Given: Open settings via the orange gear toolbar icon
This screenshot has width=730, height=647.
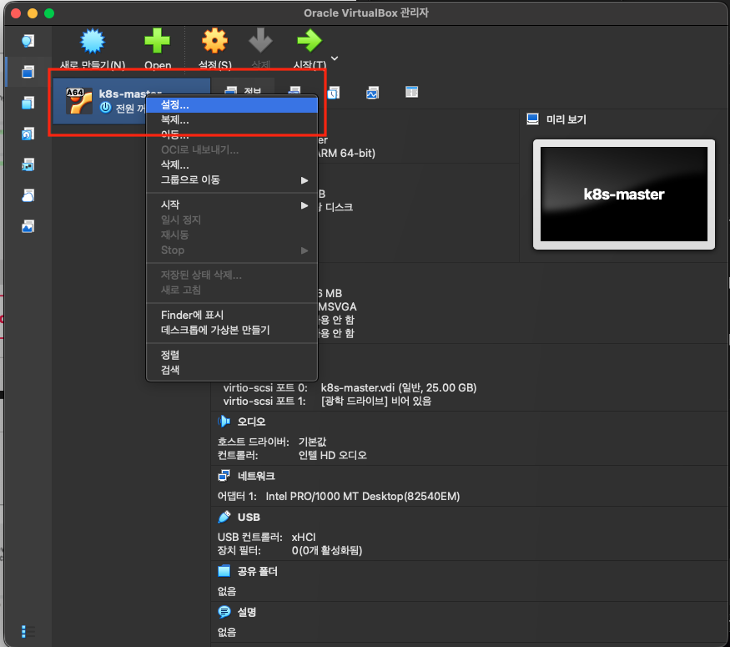Looking at the screenshot, I should 214,41.
